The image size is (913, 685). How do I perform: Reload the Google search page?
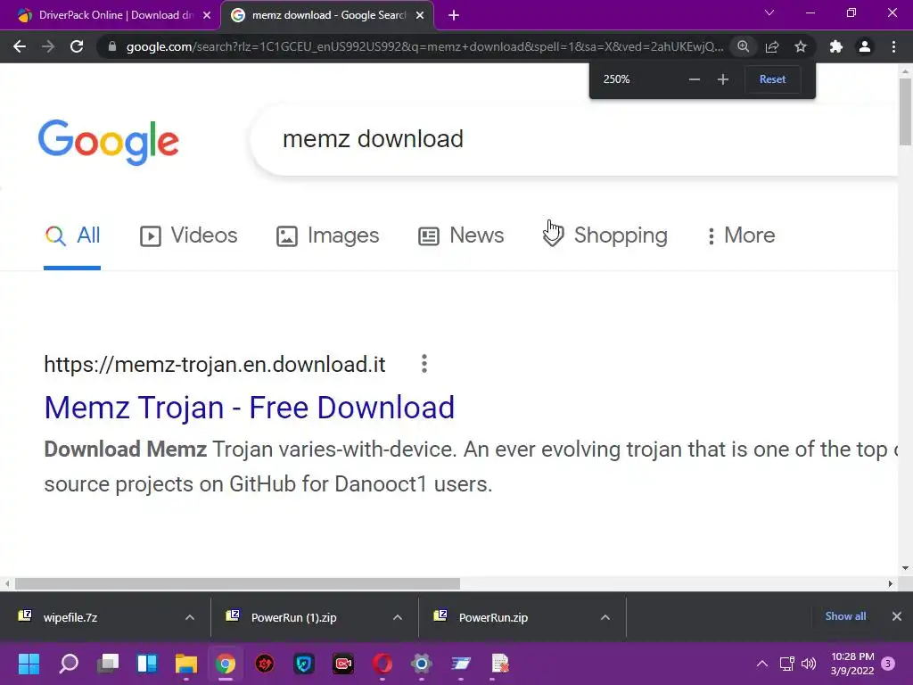[x=77, y=46]
